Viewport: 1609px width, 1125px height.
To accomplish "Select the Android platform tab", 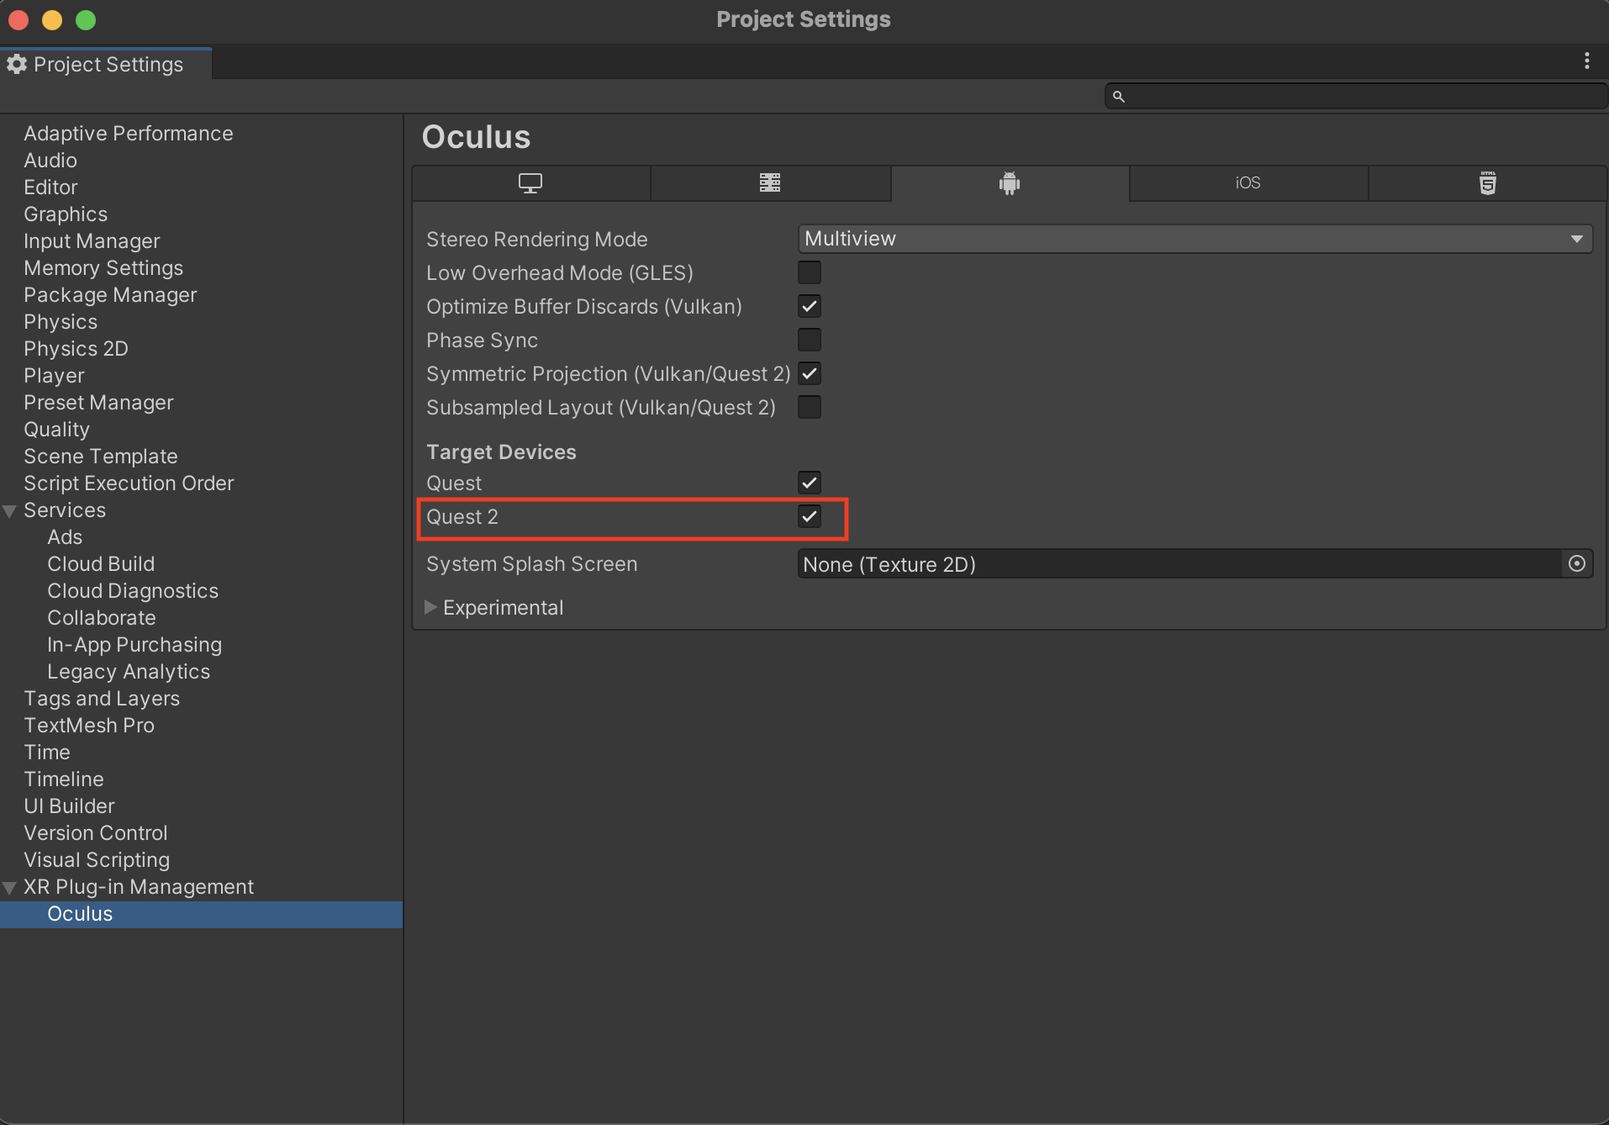I will pos(1010,183).
